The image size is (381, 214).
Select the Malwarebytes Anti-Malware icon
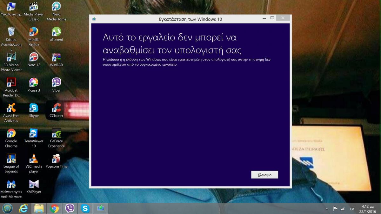[x=11, y=189]
